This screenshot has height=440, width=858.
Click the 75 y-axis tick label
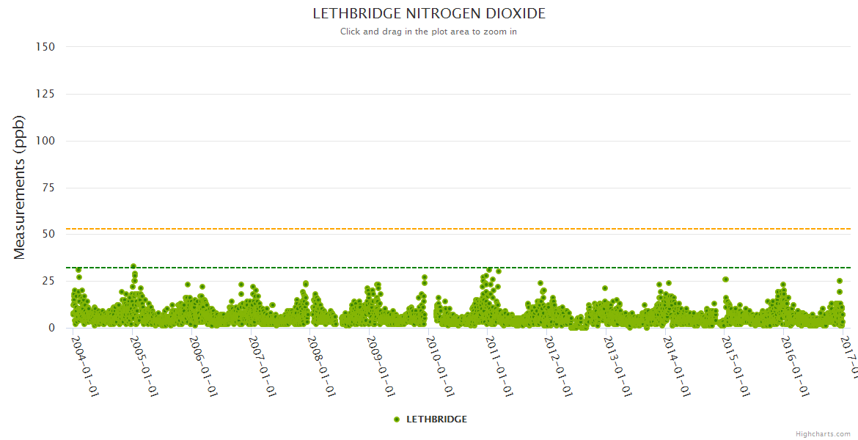click(48, 188)
